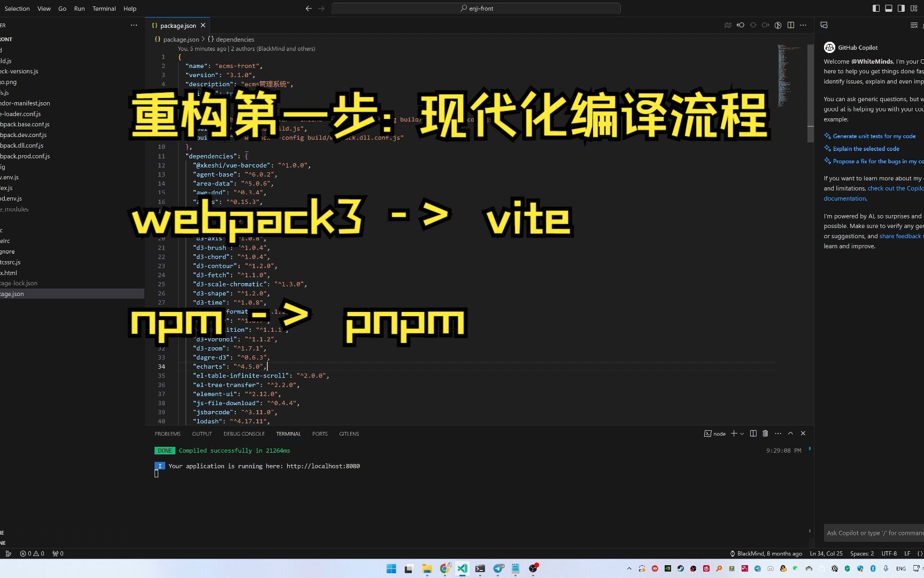Image resolution: width=924 pixels, height=578 pixels.
Task: Switch to the GITLENS panel tab
Action: tap(349, 434)
